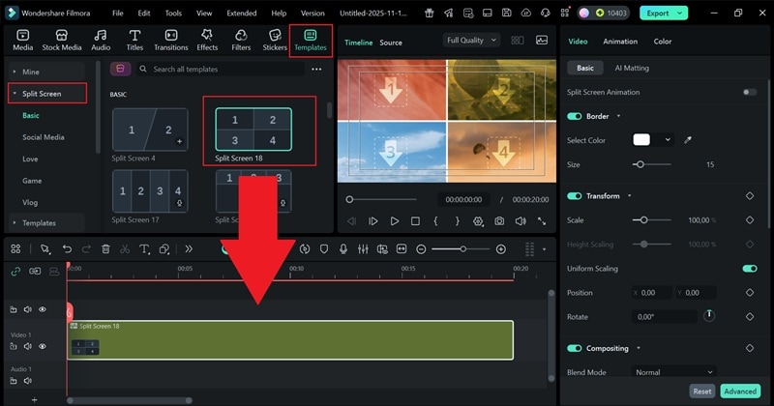Viewport: 774px width, 406px height.
Task: Open the Tools menu
Action: (173, 14)
